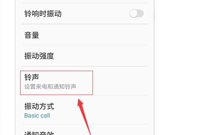
Task: Click the red highlight box around 铃声
Action: tap(57, 83)
